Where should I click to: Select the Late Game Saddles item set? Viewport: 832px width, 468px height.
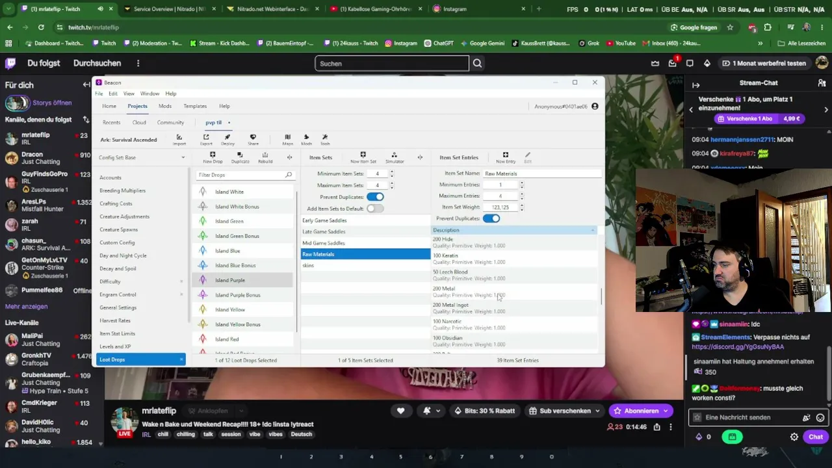point(365,231)
